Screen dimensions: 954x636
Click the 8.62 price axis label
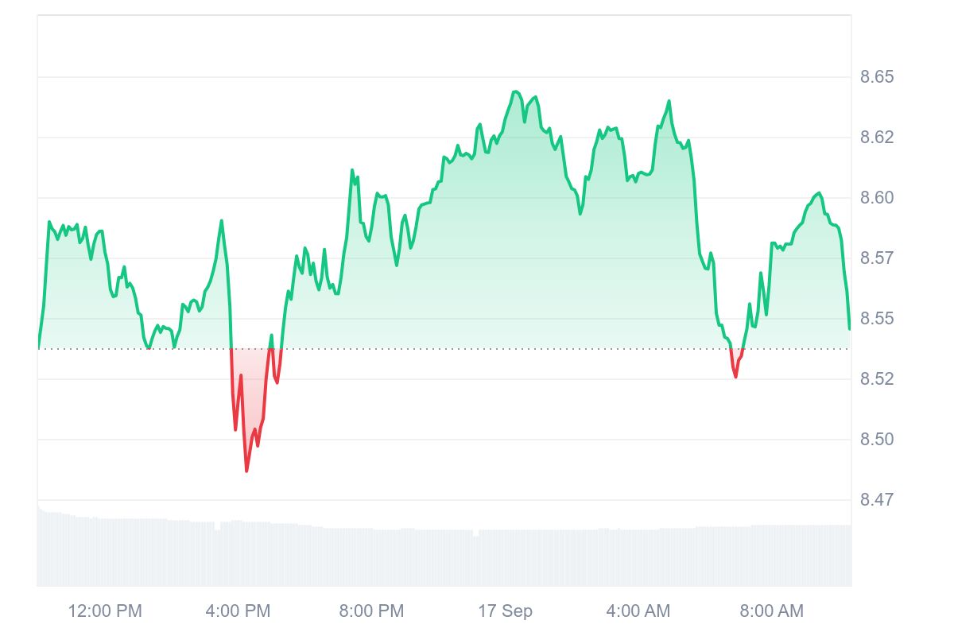click(877, 138)
